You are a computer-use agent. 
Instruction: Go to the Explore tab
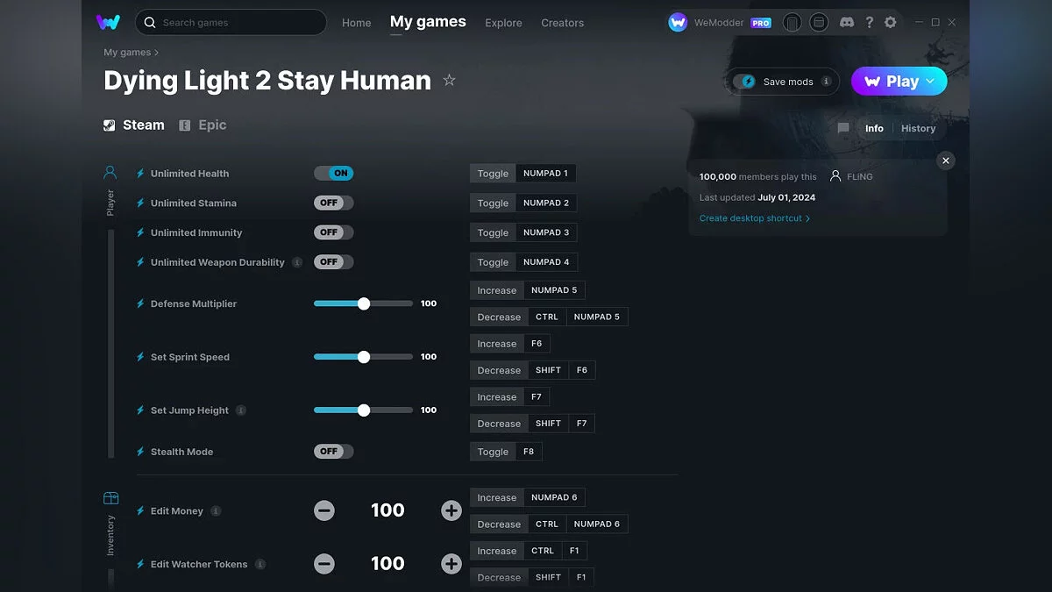point(503,23)
